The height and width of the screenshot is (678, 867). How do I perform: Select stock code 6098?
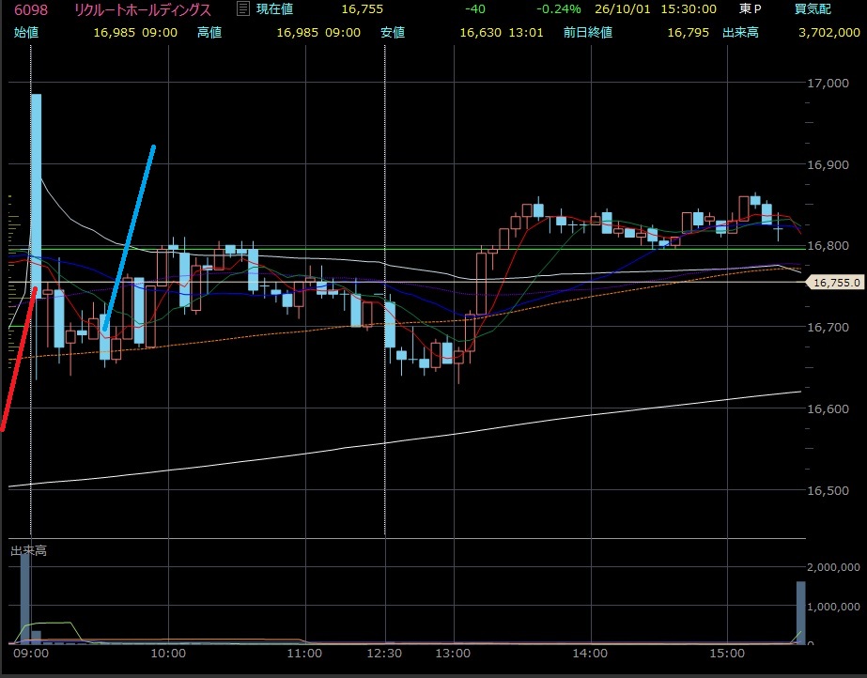pyautogui.click(x=31, y=9)
